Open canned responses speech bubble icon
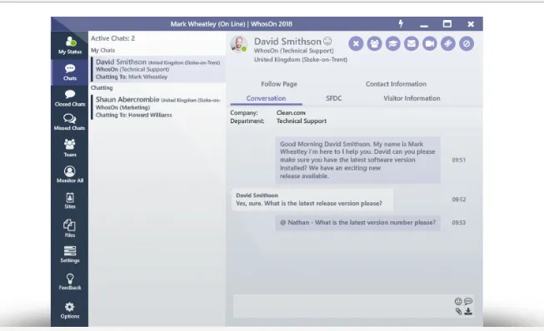Viewport: 544px width, 331px height. tap(468, 301)
